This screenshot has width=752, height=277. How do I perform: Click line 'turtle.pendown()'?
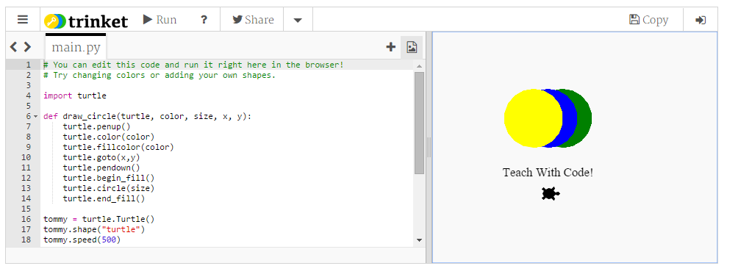pyautogui.click(x=101, y=168)
